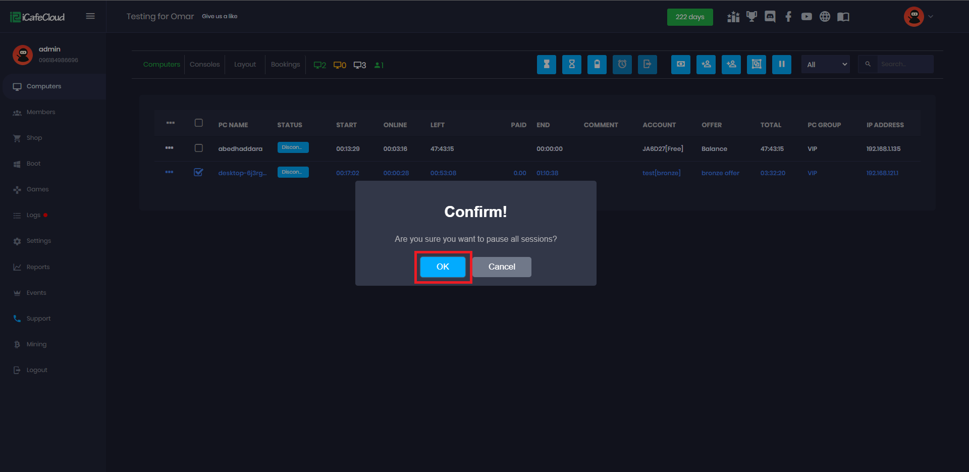Toggle the hamburger sidebar menu icon
Screen dimensions: 969x472
pyautogui.click(x=90, y=16)
